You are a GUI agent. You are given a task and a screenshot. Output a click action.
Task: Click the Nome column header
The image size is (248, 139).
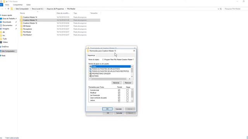pyautogui.click(x=22, y=13)
